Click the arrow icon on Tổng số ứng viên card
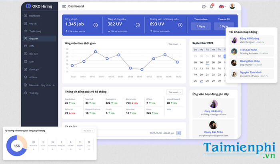The image size is (280, 164). (x=138, y=25)
